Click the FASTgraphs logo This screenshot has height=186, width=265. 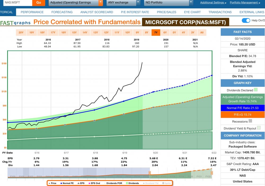point(15,22)
